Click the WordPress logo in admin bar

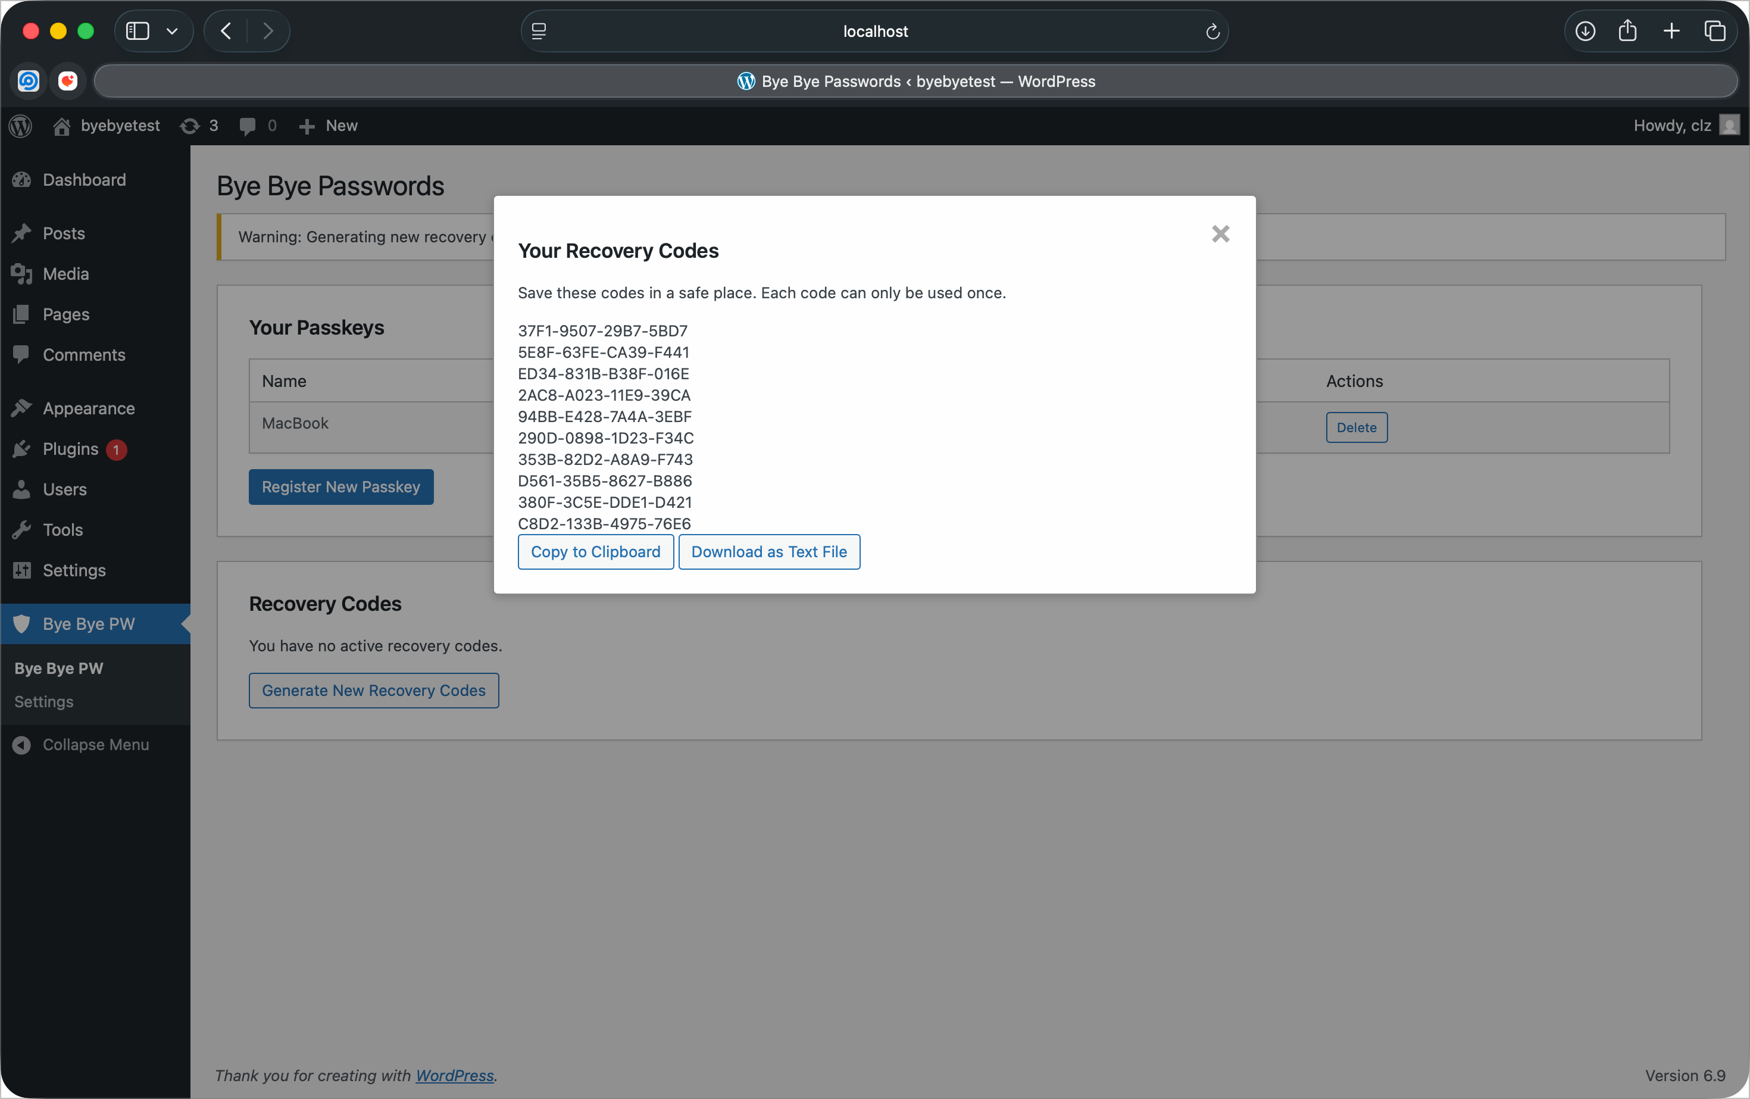click(x=20, y=126)
